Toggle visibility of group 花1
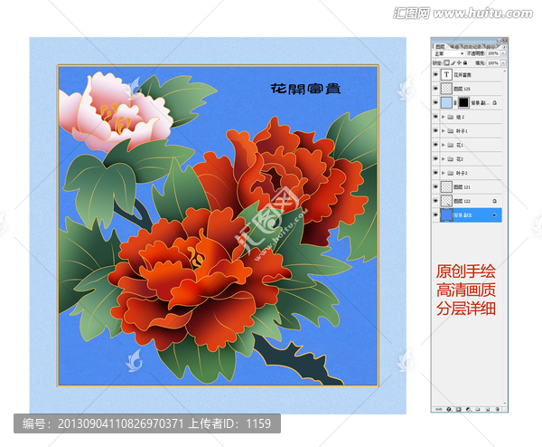 click(435, 145)
